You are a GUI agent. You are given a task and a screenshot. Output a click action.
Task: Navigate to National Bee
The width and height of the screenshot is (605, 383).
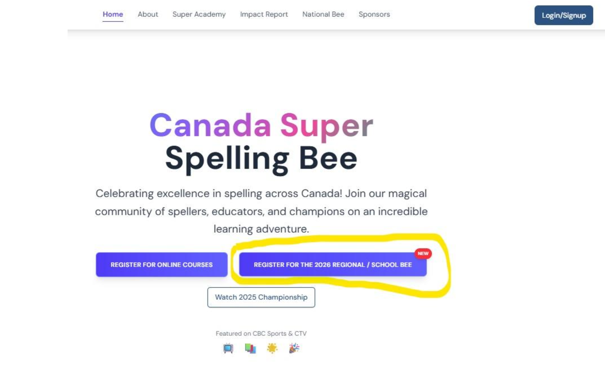(x=323, y=14)
